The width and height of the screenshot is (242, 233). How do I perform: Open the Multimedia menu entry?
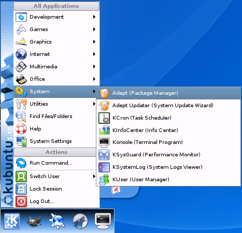pyautogui.click(x=56, y=67)
